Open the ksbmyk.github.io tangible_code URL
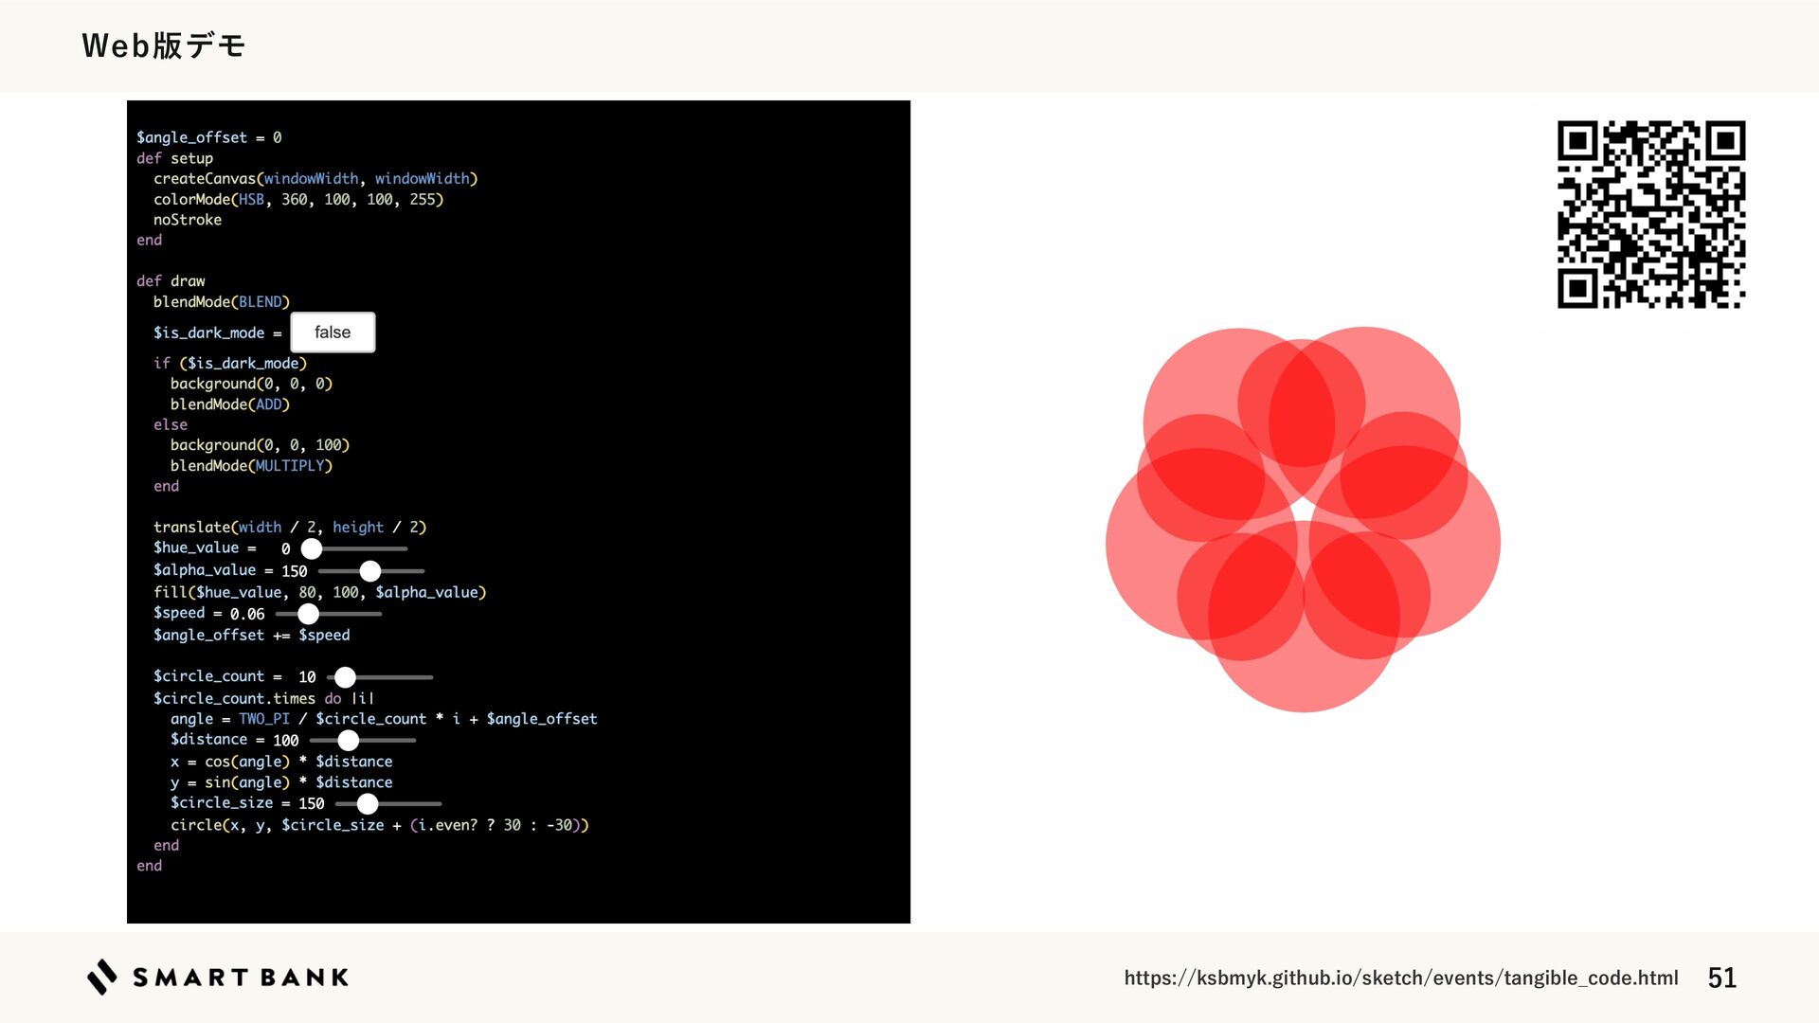 point(1400,978)
